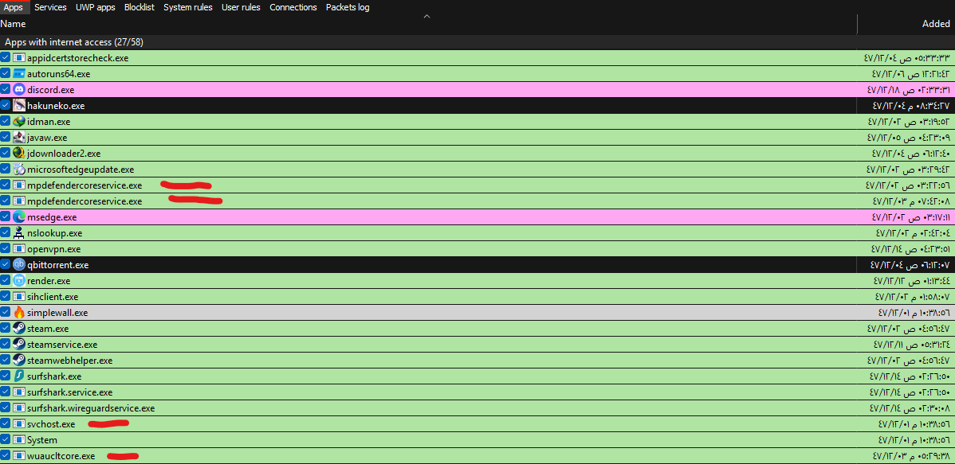This screenshot has width=955, height=464.
Task: Select the wuaucltcore.exe row name
Action: tap(61, 456)
